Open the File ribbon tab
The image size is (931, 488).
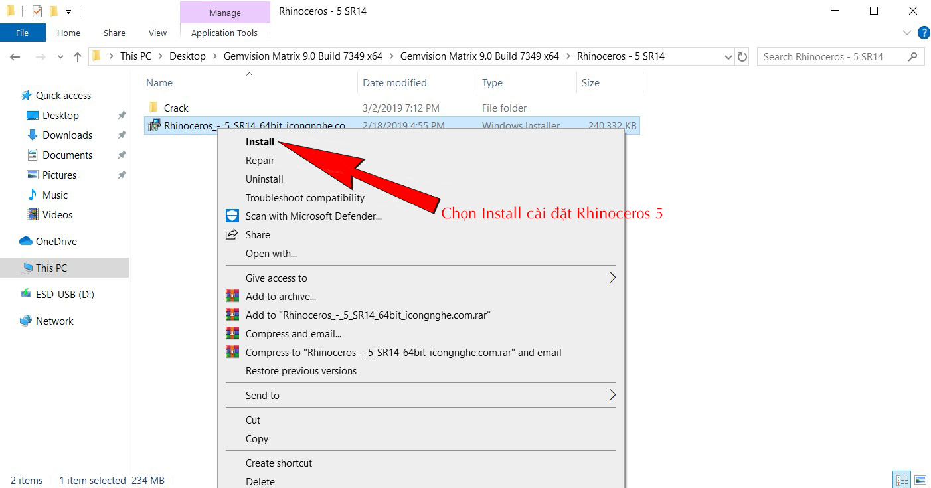pos(23,33)
